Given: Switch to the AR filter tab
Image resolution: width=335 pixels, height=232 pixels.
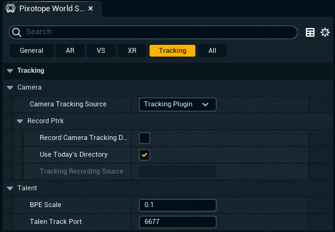Looking at the screenshot, I should click(70, 50).
